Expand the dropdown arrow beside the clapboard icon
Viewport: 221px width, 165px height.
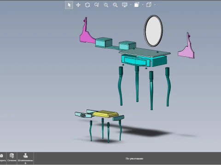143,5
